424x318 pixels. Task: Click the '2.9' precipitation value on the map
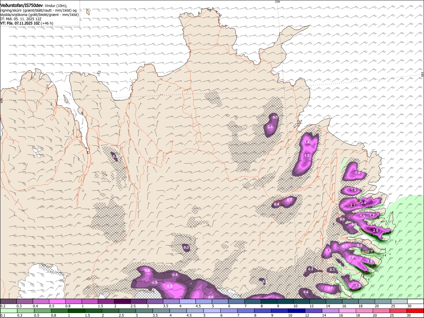(363, 203)
